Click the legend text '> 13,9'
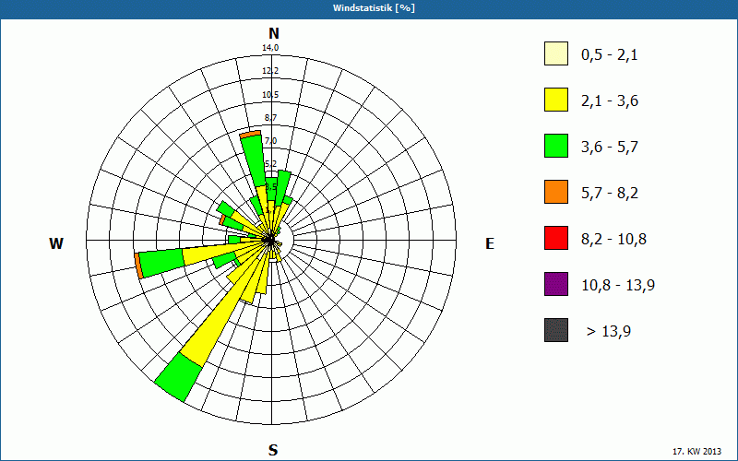Screen dimensions: 738x461 click(609, 332)
